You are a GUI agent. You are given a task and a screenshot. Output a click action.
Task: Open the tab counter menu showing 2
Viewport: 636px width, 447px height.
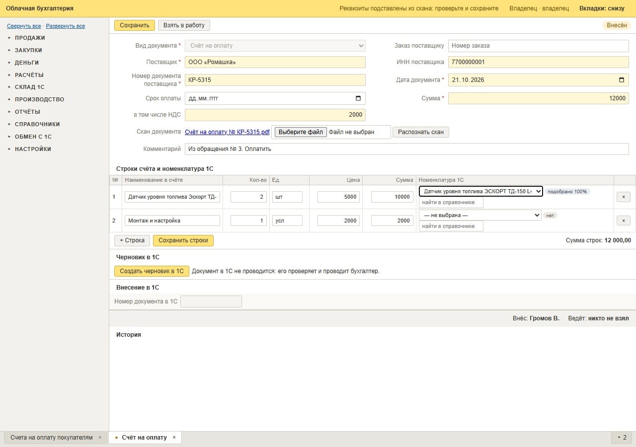tap(622, 438)
